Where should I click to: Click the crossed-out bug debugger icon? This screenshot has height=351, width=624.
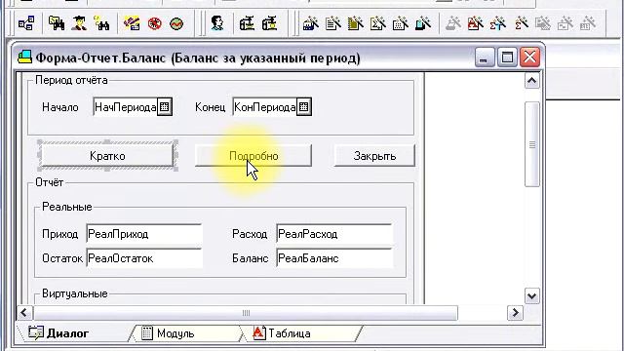click(x=154, y=23)
